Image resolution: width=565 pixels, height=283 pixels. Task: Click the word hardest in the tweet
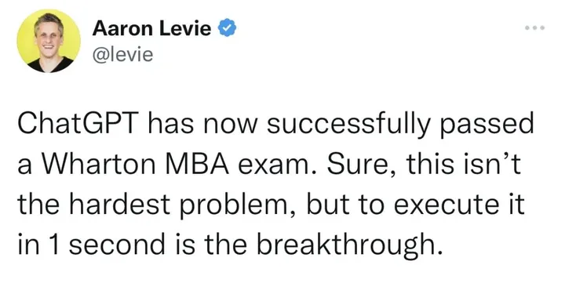(x=119, y=205)
